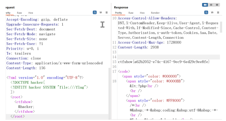Click Access-Control-Max-Age header line
Screen dimensions: 226x121
click(x=149, y=42)
